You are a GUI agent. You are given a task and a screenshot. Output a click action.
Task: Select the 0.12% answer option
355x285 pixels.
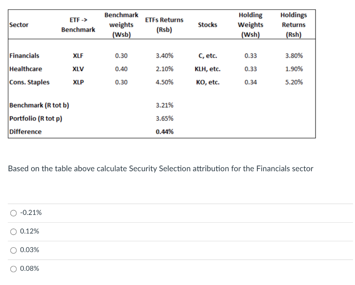pyautogui.click(x=13, y=231)
